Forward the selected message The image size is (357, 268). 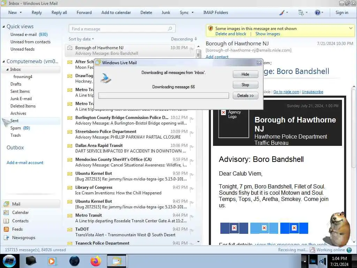click(x=84, y=13)
